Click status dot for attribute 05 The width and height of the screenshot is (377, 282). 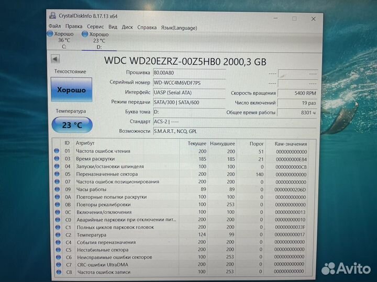57,174
